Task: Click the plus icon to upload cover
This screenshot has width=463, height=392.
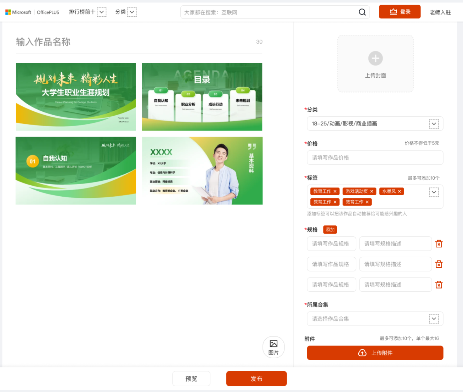Action: click(375, 58)
